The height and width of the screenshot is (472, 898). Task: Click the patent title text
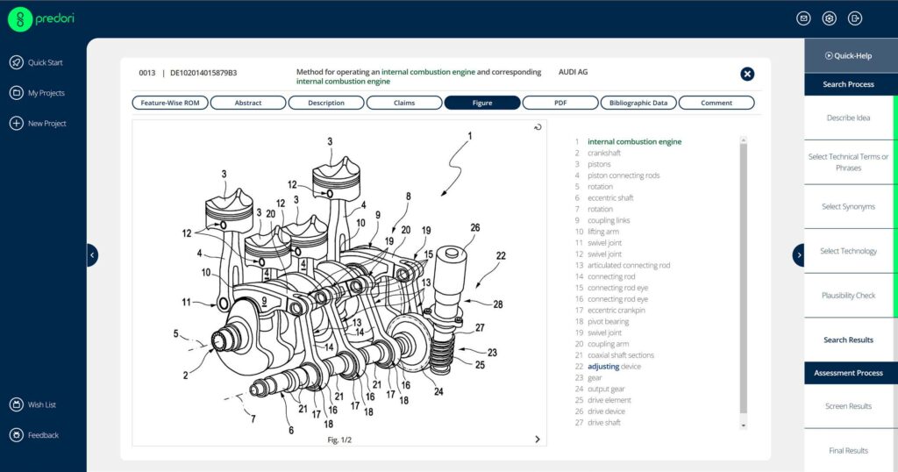pyautogui.click(x=418, y=76)
